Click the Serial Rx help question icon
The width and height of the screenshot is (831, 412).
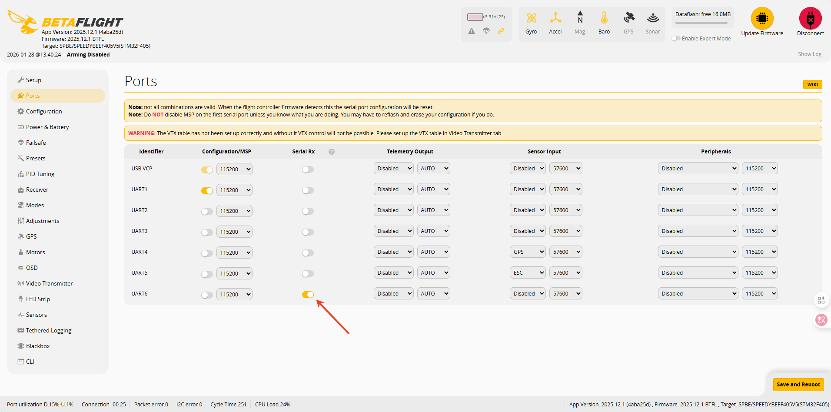332,152
